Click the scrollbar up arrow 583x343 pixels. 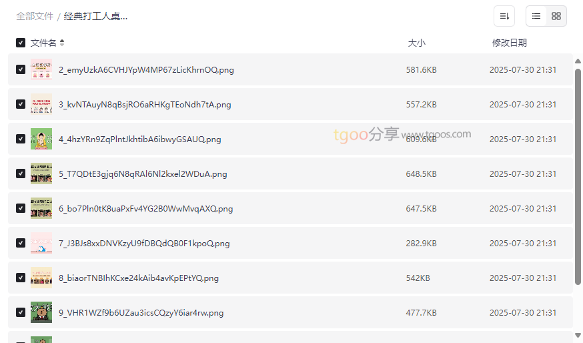pos(578,62)
